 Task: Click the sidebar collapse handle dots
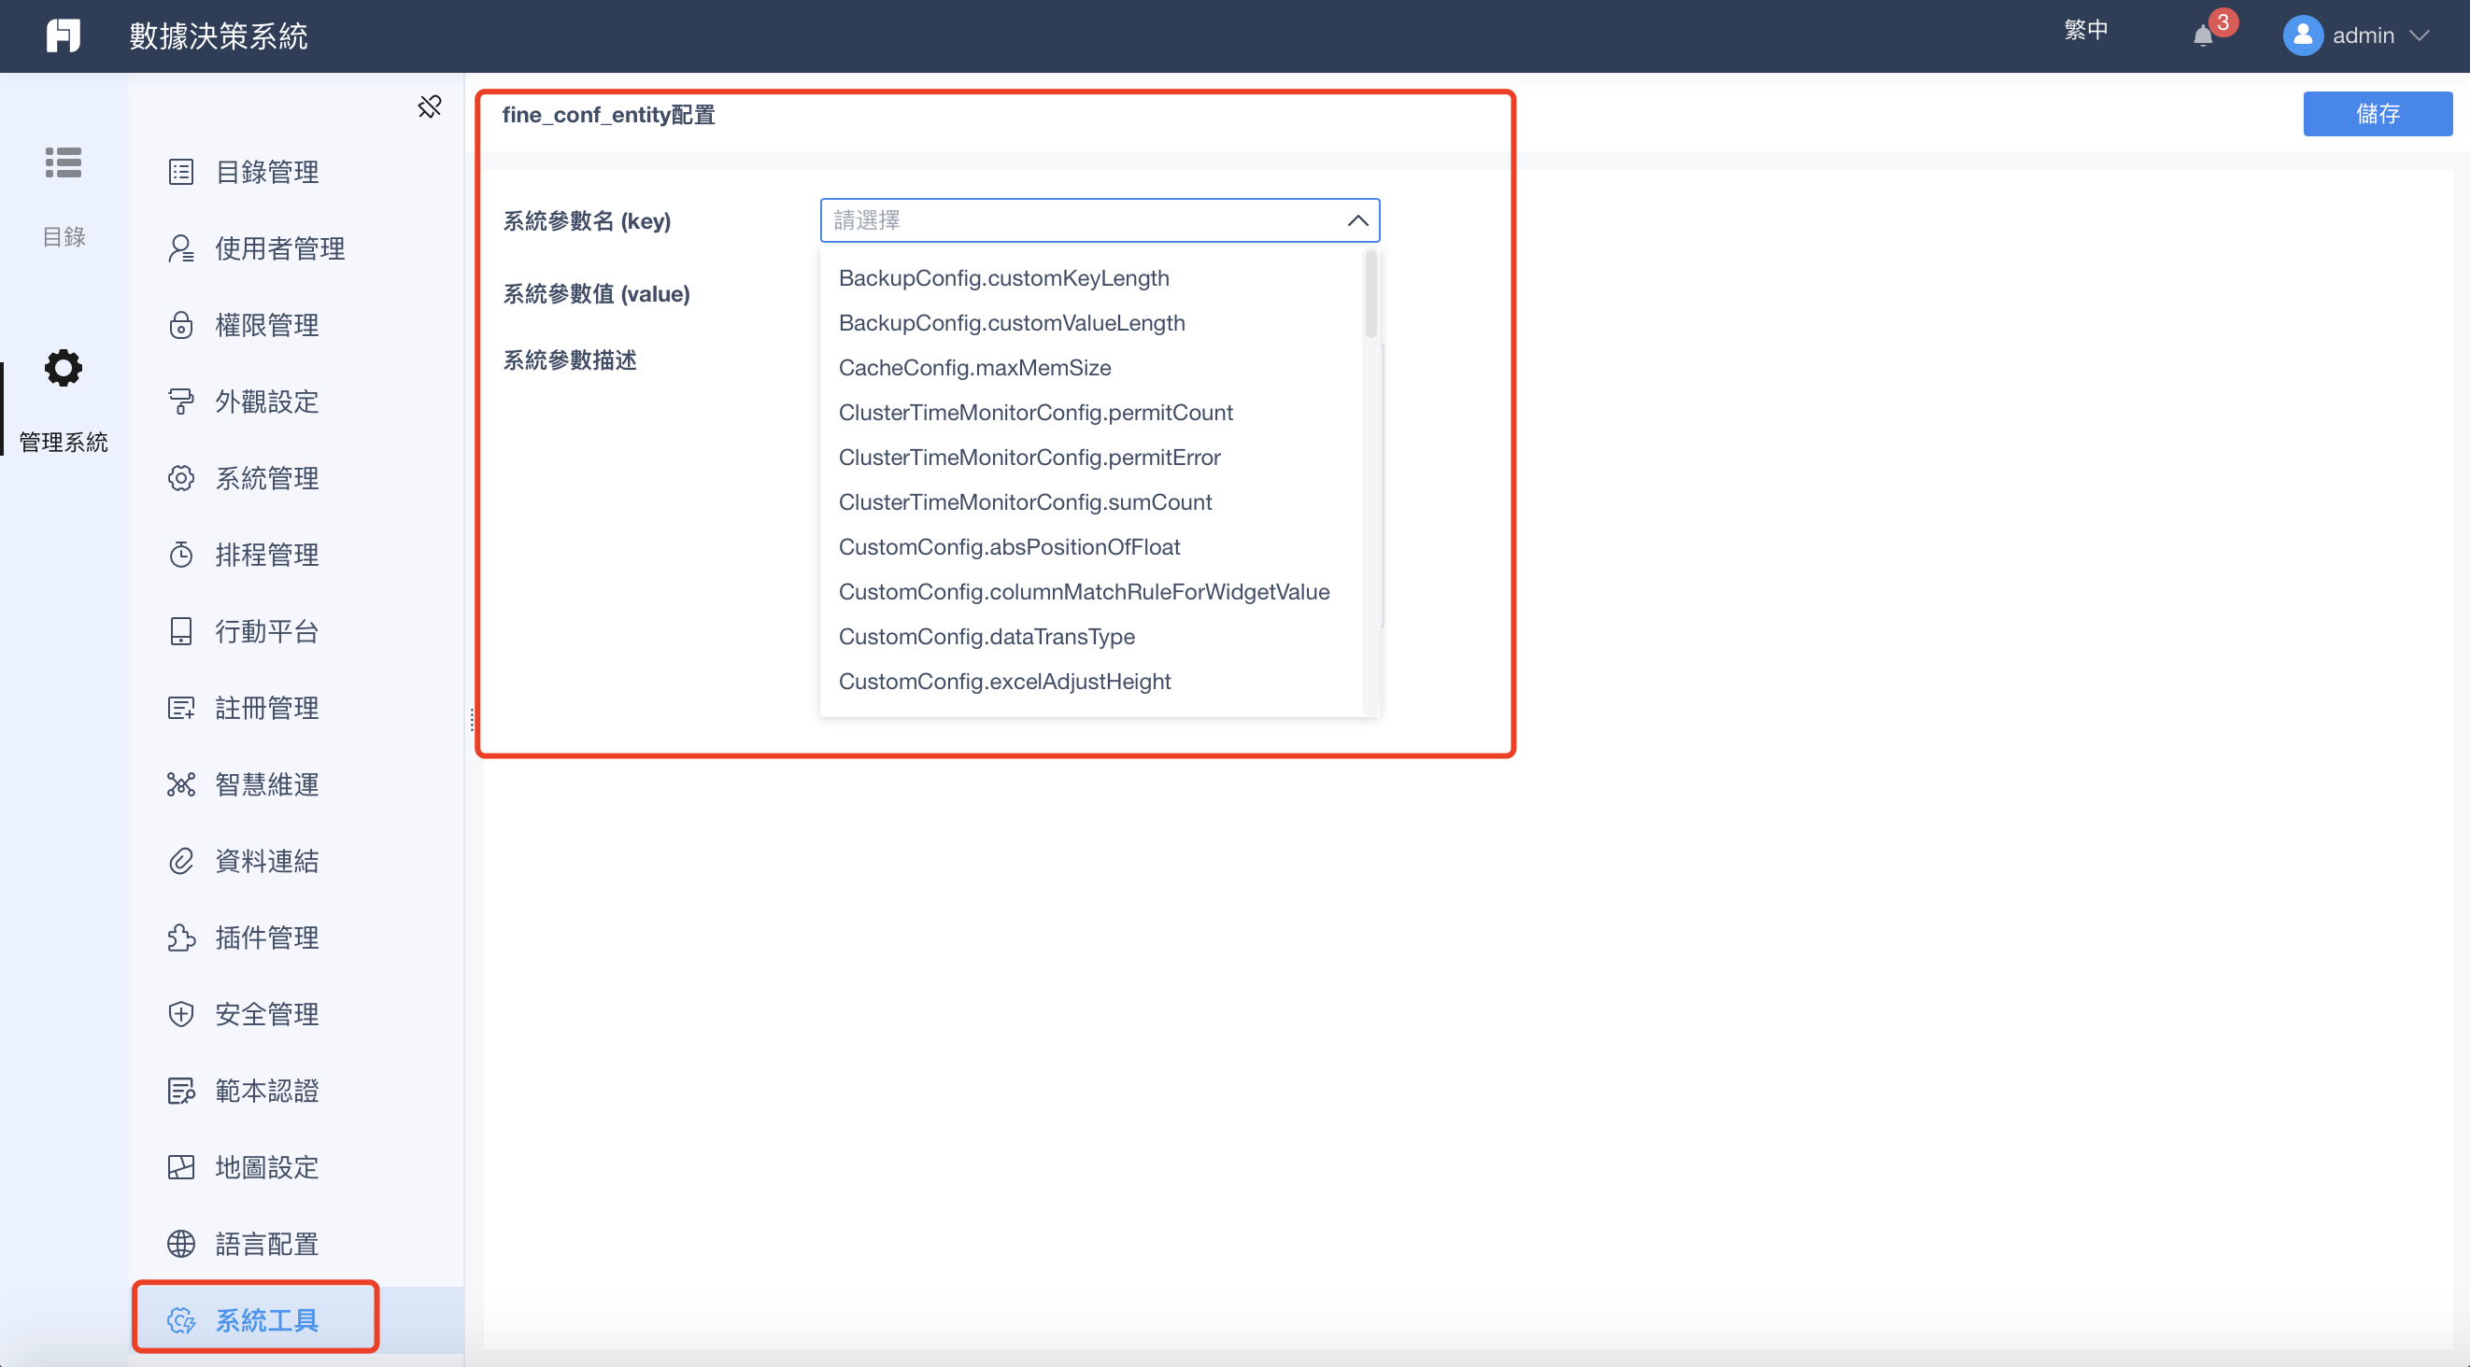(x=472, y=720)
